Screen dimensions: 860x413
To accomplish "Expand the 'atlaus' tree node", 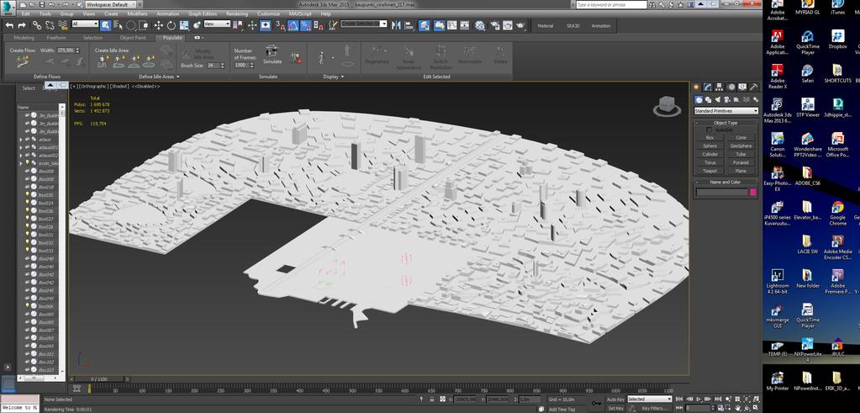I will coord(21,140).
